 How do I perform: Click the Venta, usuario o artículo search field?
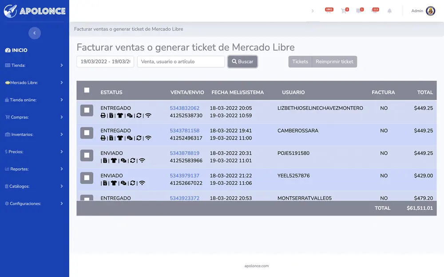(181, 62)
